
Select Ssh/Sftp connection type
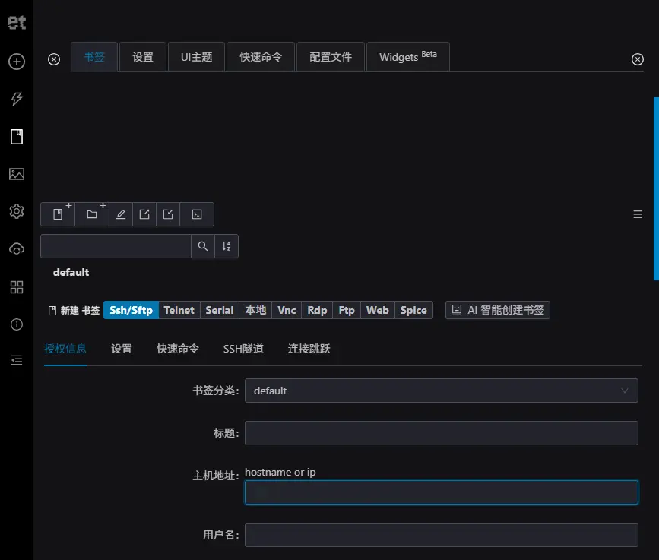pyautogui.click(x=131, y=310)
